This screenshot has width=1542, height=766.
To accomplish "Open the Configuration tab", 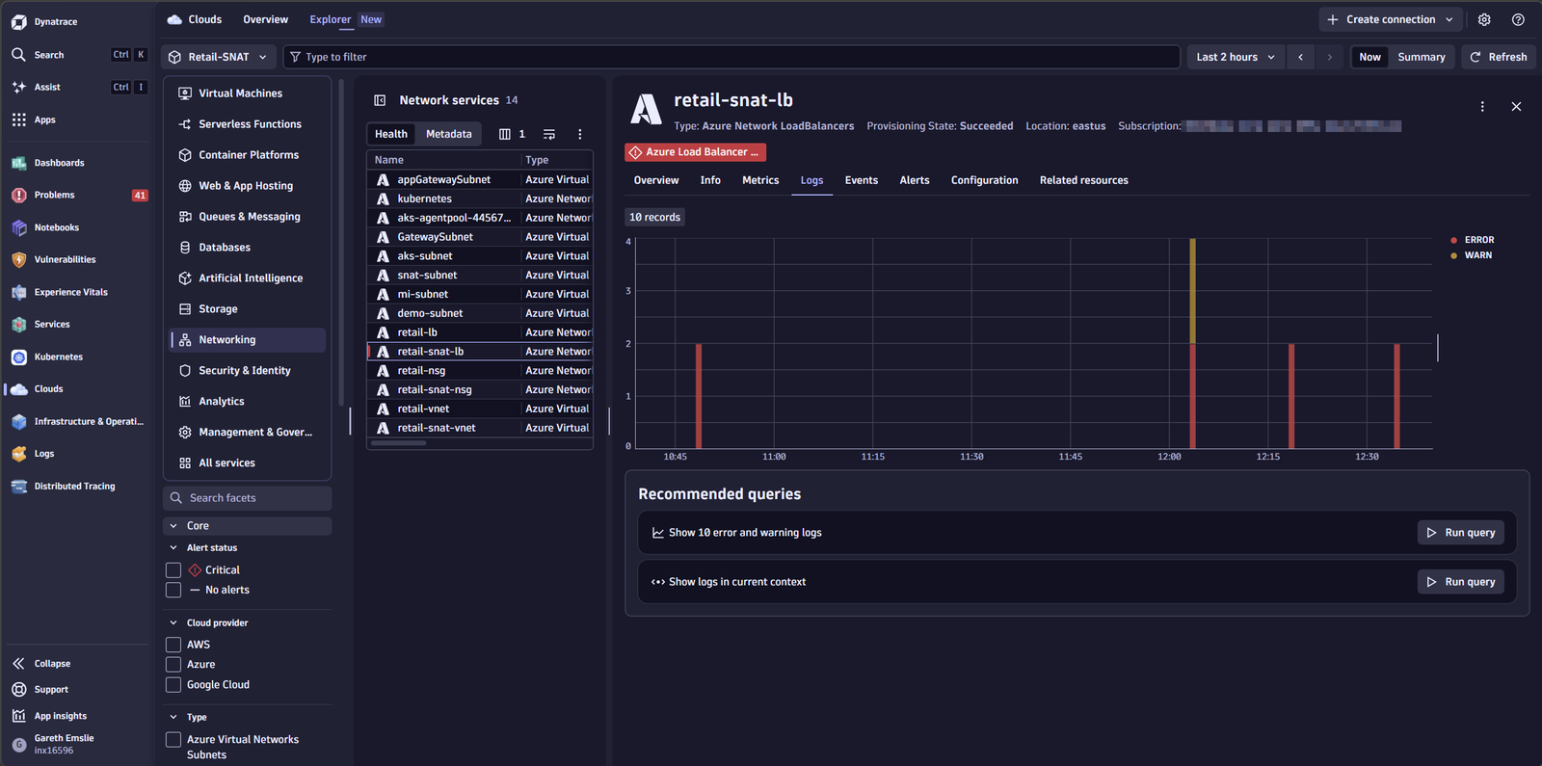I will click(984, 180).
